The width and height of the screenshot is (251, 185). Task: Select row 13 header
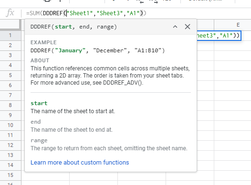(x=10, y=155)
